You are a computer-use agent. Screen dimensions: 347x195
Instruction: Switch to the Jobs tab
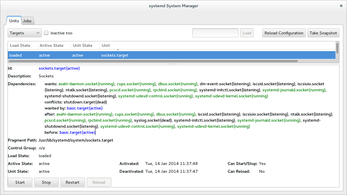coord(27,21)
